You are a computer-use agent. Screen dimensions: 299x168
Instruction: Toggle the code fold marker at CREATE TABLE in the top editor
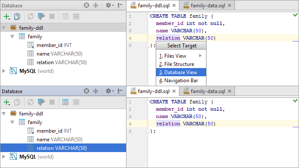148,16
